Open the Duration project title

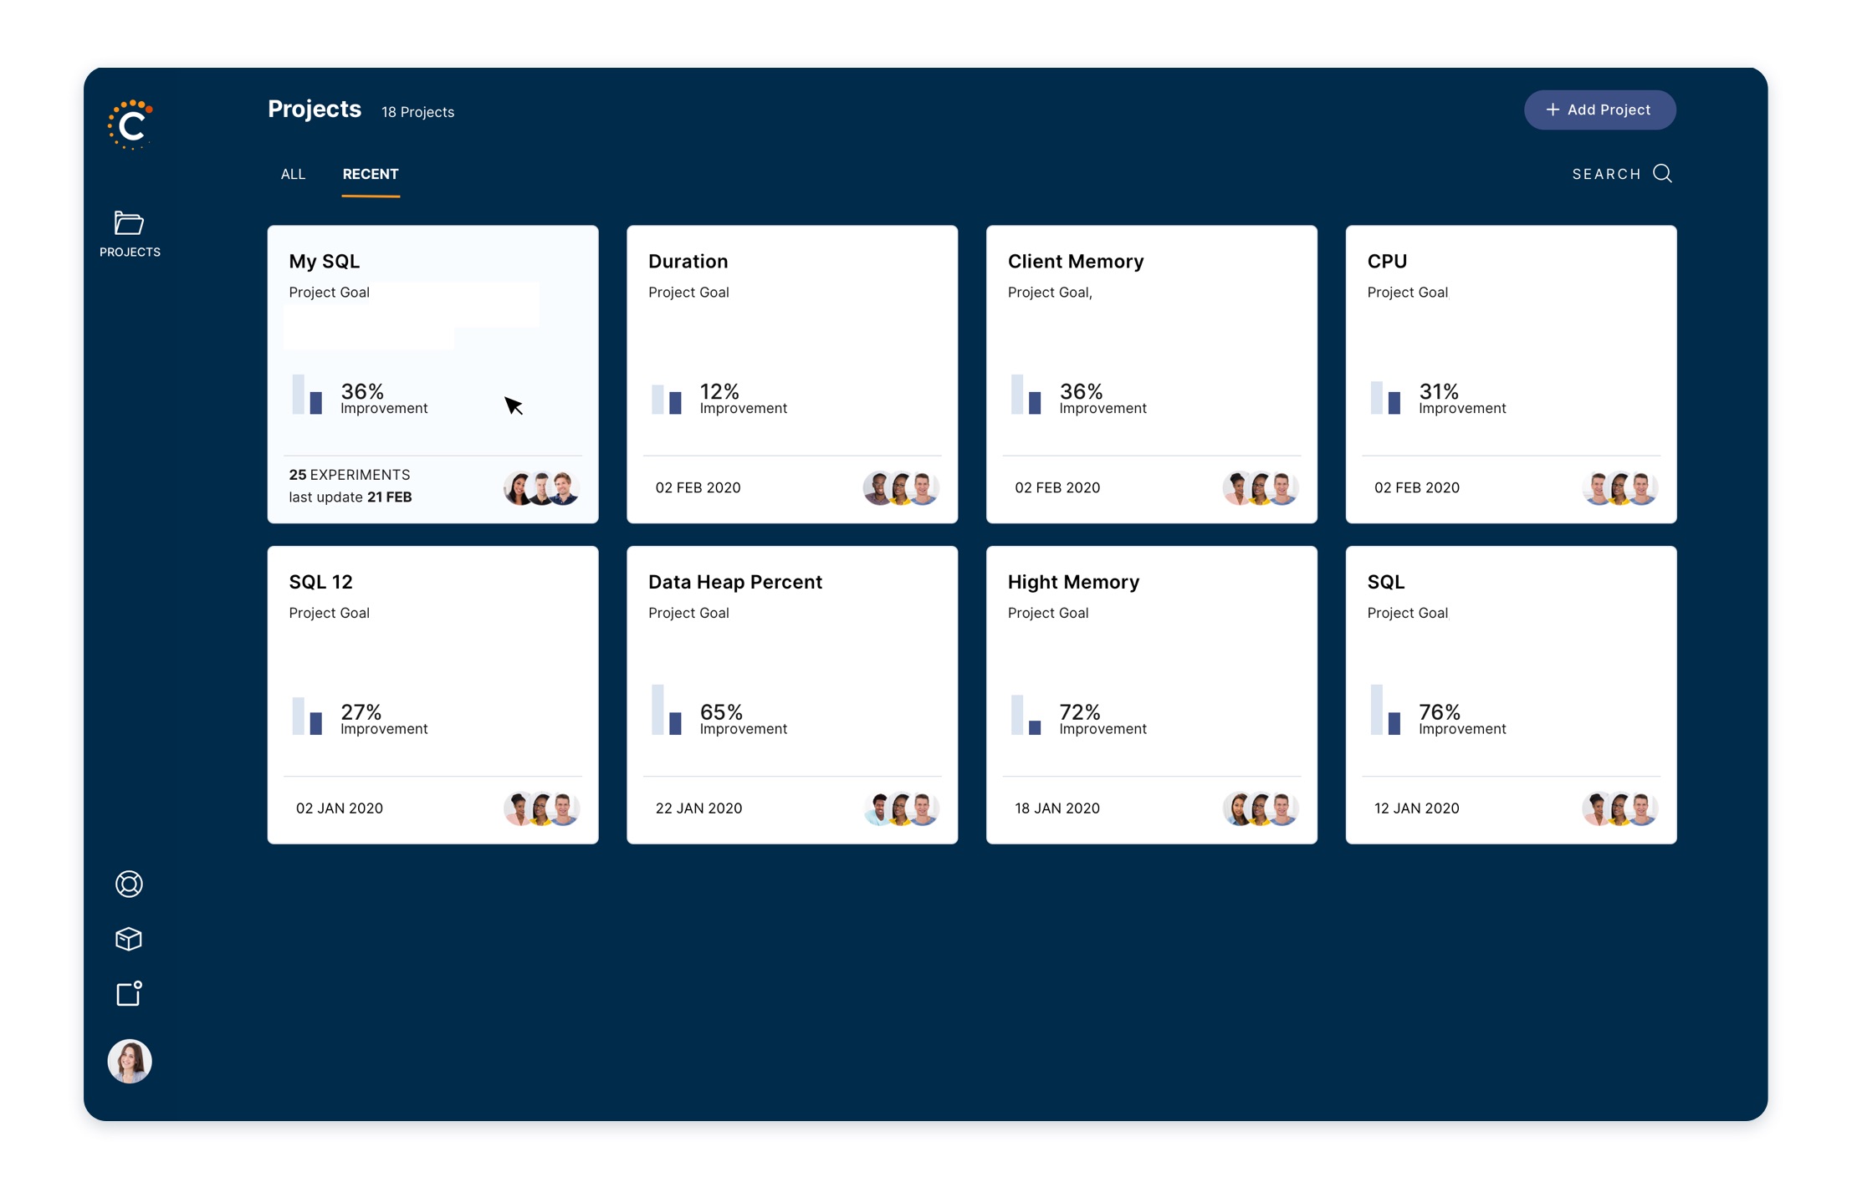pyautogui.click(x=688, y=261)
